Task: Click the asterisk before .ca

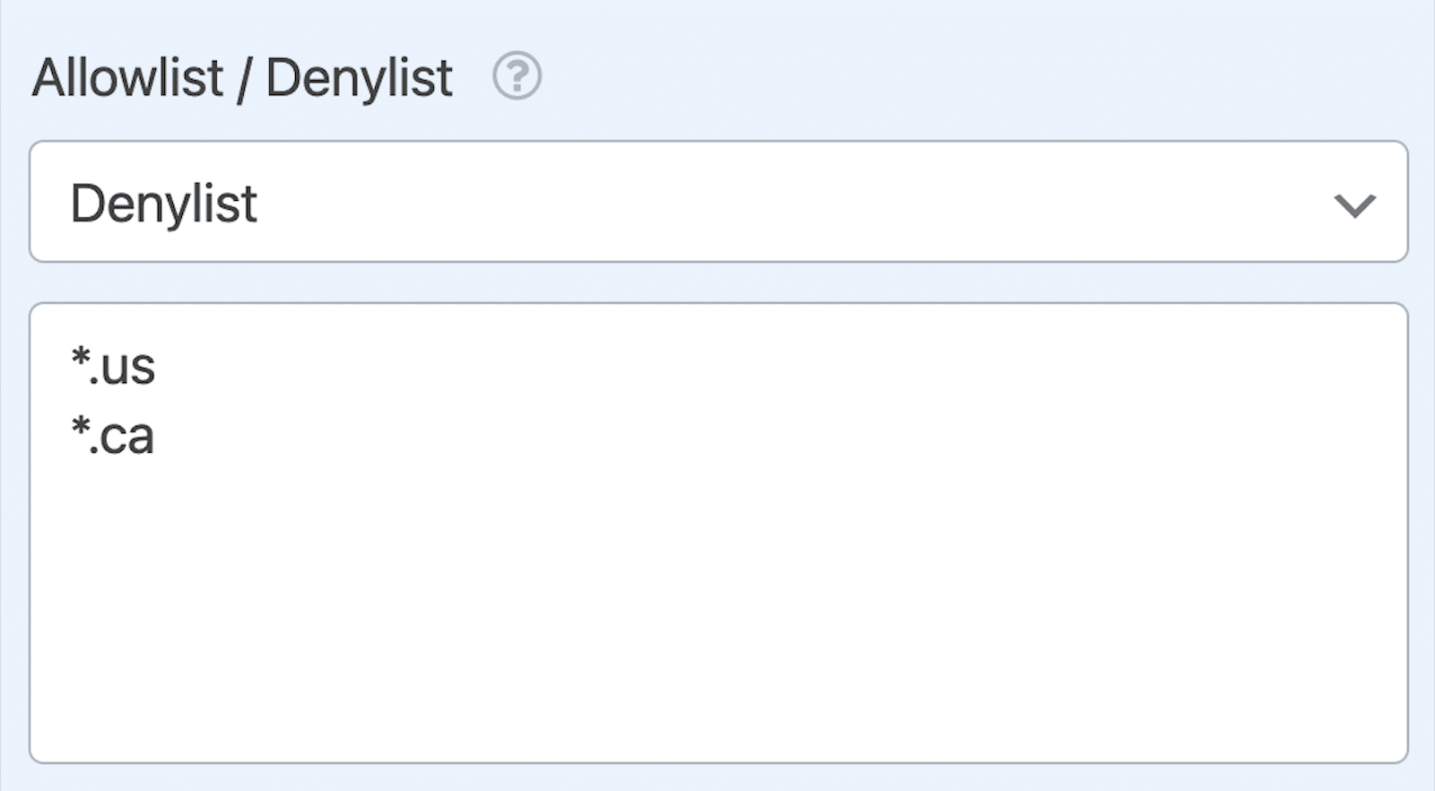Action: (81, 429)
